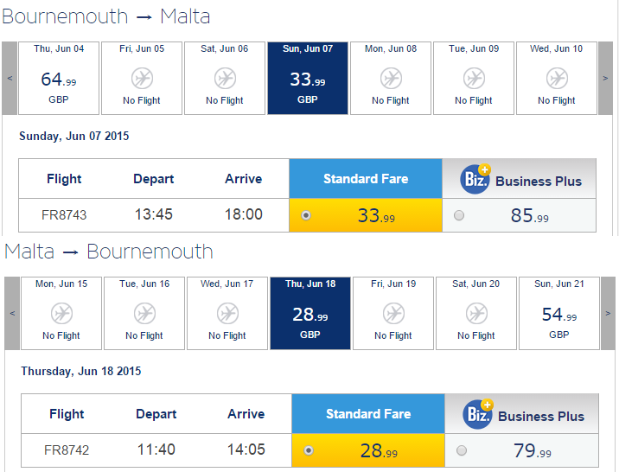Viewport: 619px width, 472px height.
Task: Click the outbound Standard Fare column header
Action: point(366,179)
